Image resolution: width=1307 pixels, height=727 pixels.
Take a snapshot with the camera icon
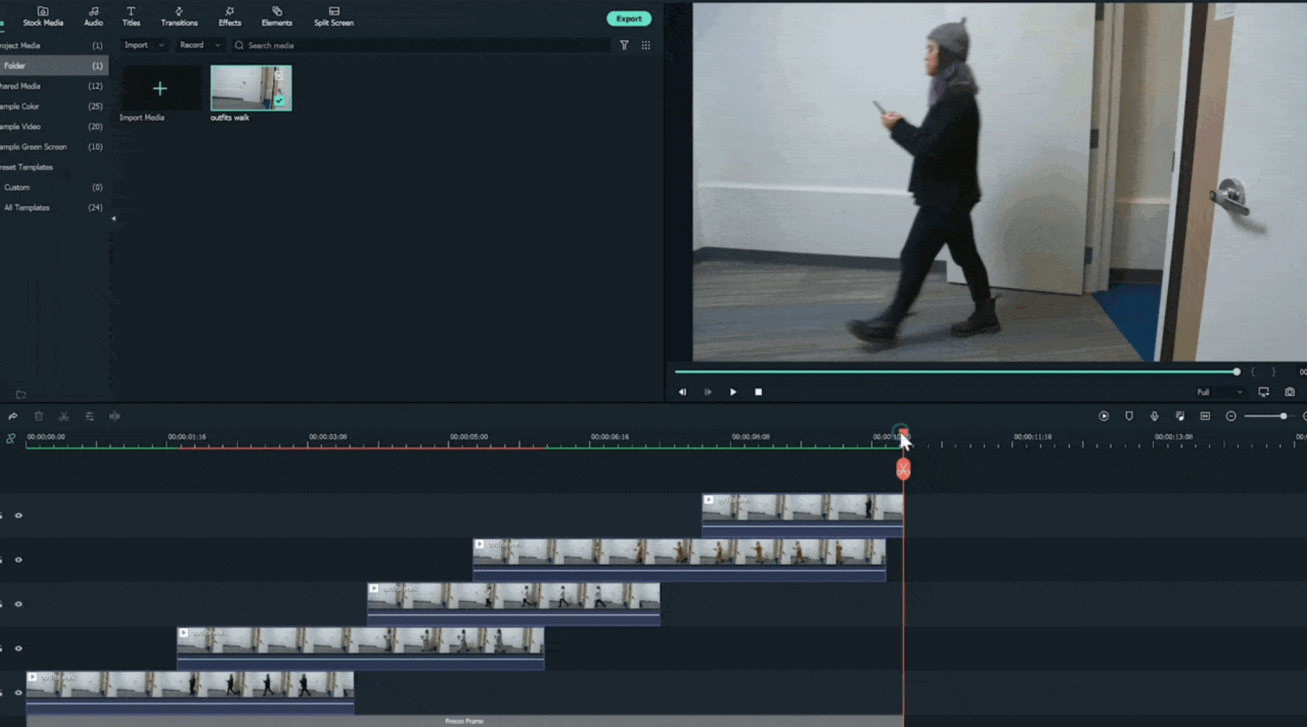tap(1290, 392)
